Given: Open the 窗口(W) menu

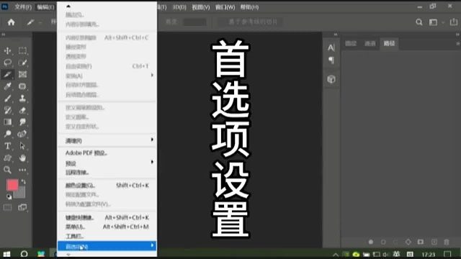Looking at the screenshot, I should tap(225, 7).
